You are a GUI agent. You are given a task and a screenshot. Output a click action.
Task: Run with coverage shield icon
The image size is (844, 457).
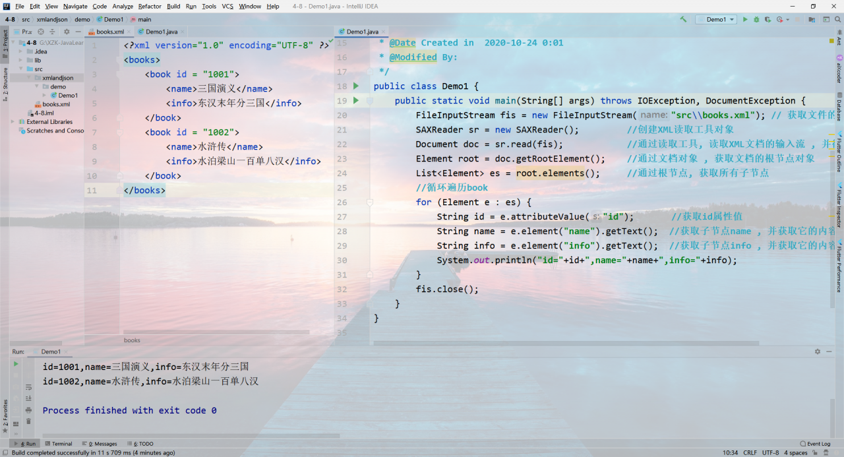click(x=767, y=19)
